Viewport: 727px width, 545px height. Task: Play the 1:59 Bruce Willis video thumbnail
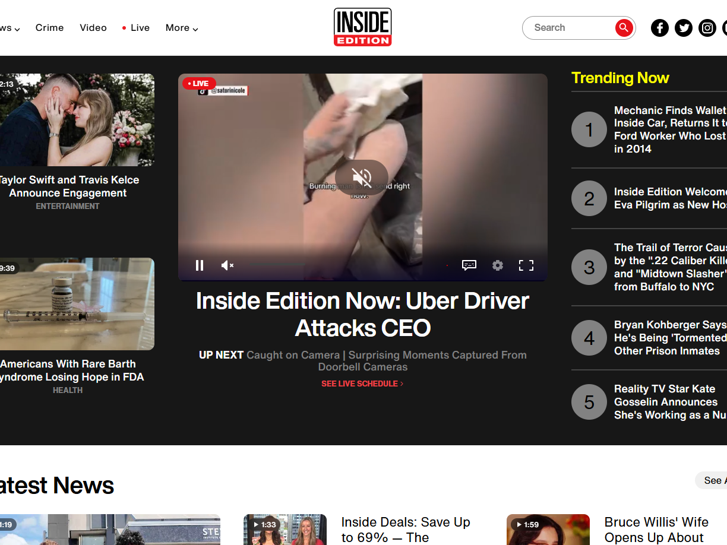[548, 530]
